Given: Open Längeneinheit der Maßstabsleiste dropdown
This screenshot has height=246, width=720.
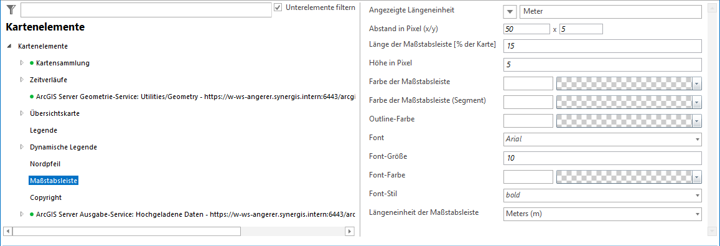Looking at the screenshot, I should [x=603, y=214].
